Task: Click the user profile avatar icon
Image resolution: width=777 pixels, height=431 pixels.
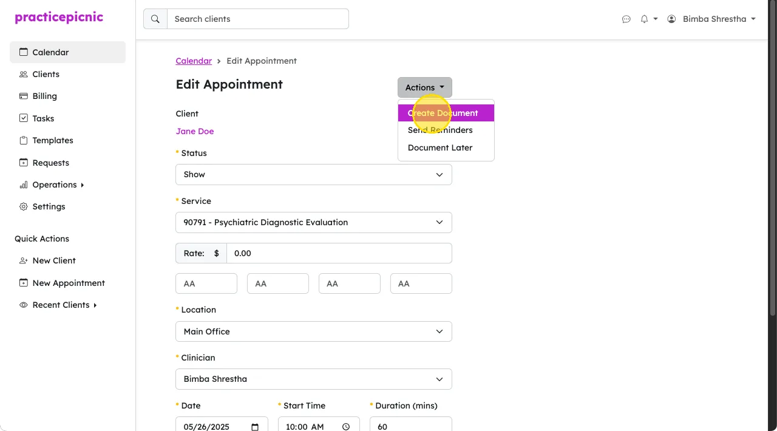Action: (671, 19)
